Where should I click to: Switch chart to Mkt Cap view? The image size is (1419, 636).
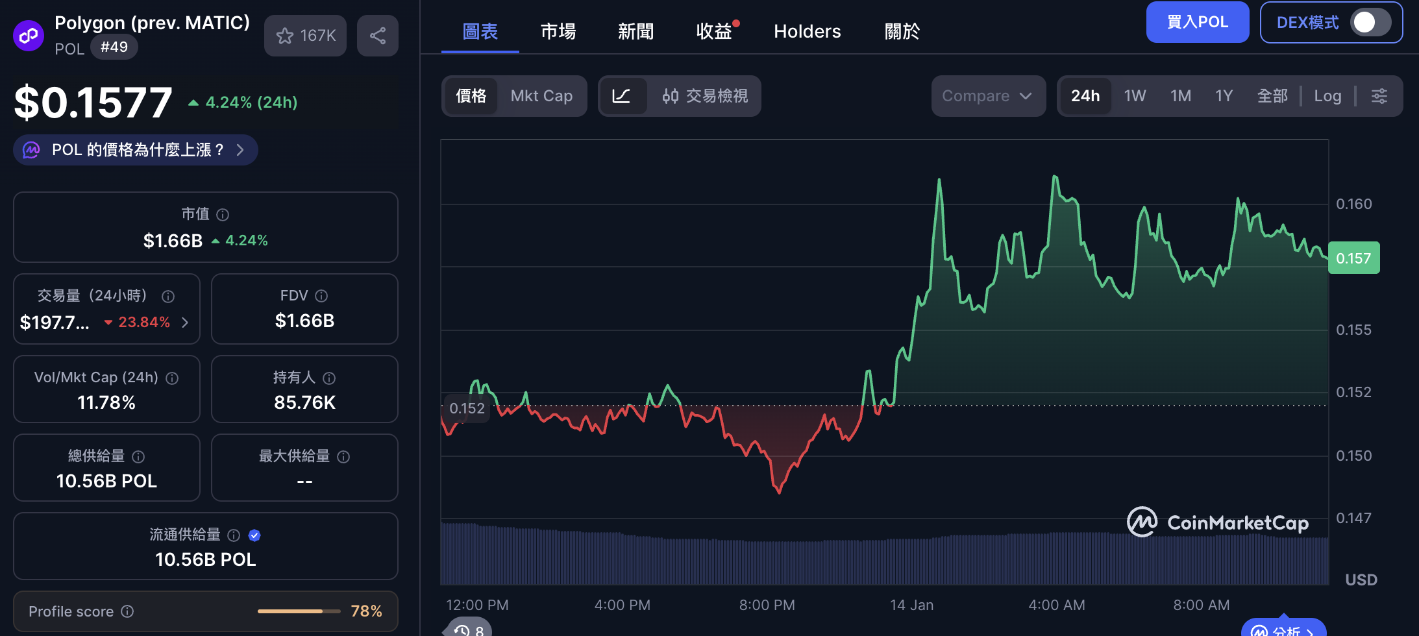click(541, 95)
